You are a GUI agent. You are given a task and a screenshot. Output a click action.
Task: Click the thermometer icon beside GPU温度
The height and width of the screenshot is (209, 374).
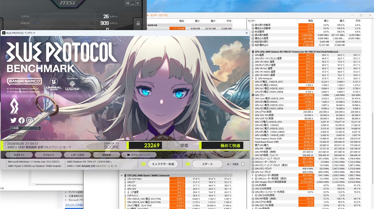point(253,55)
